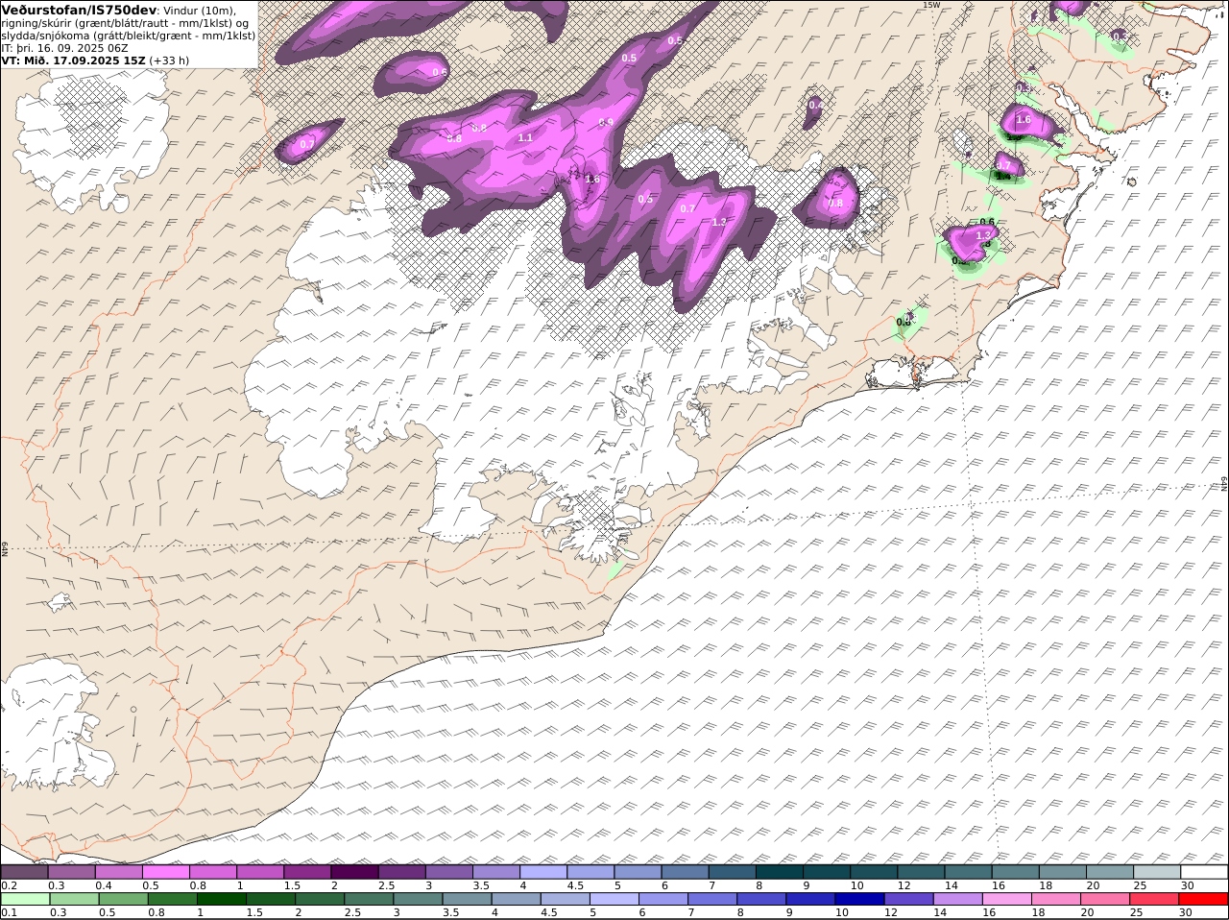The height and width of the screenshot is (920, 1229).
Task: Click the 0.9 snowfall value on the map
Action: point(606,123)
